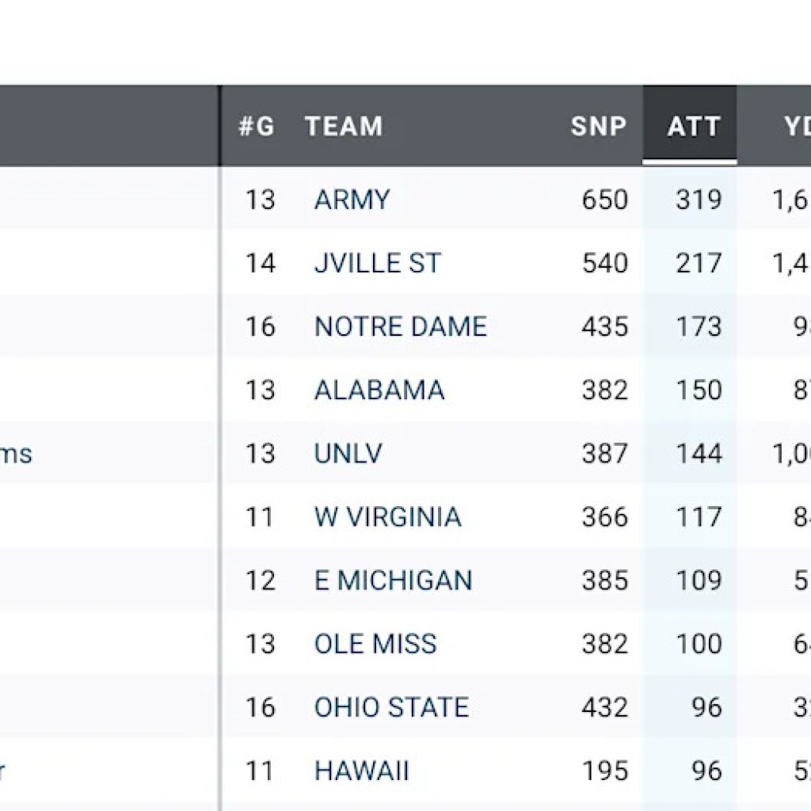Go to the NOTRE DAME team page
Viewport: 811px width, 811px height.
pos(400,326)
